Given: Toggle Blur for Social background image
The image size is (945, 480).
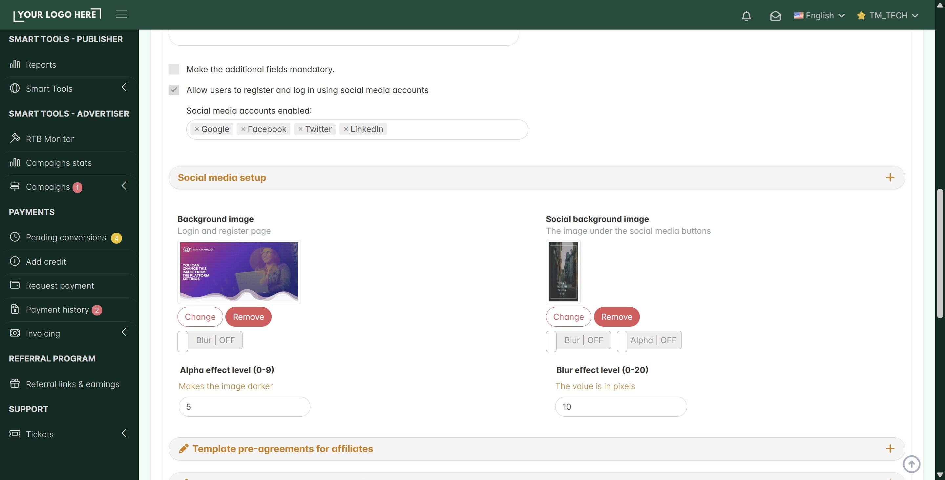Looking at the screenshot, I should point(578,340).
